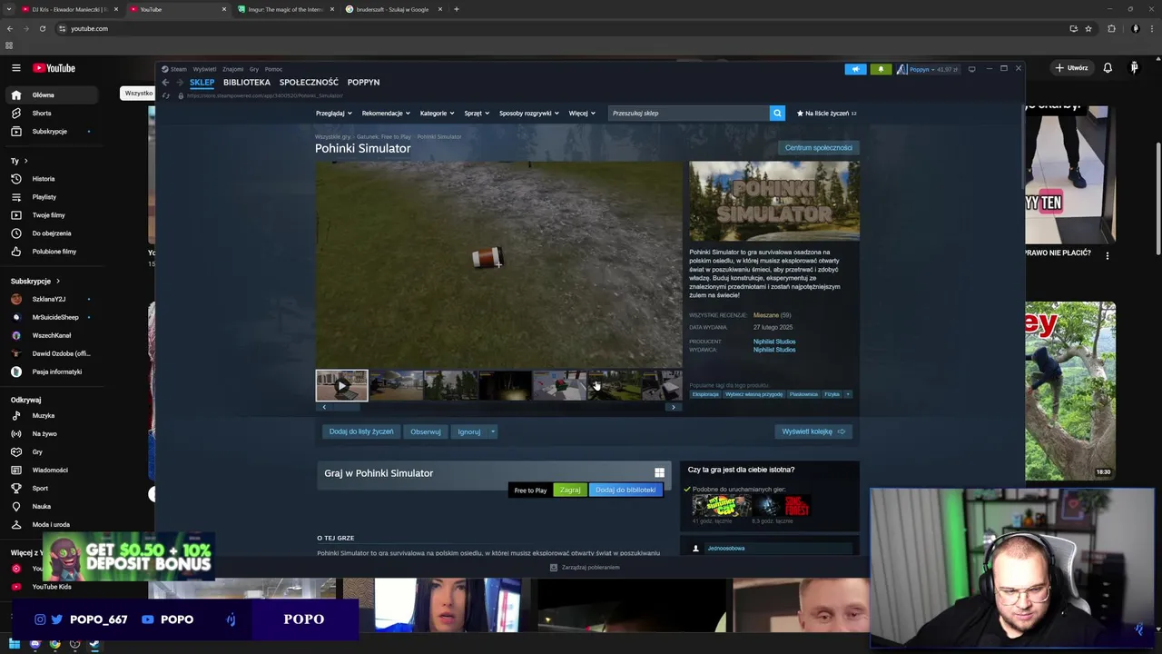This screenshot has height=654, width=1162.
Task: Click Dodaj do listy życzeń button
Action: [x=361, y=431]
